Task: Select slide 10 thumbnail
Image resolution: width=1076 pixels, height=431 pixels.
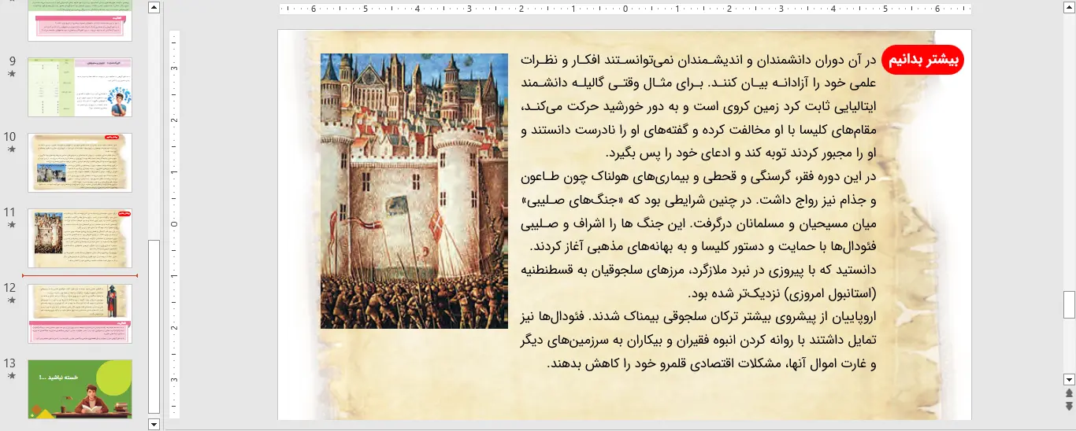Action: [80, 163]
